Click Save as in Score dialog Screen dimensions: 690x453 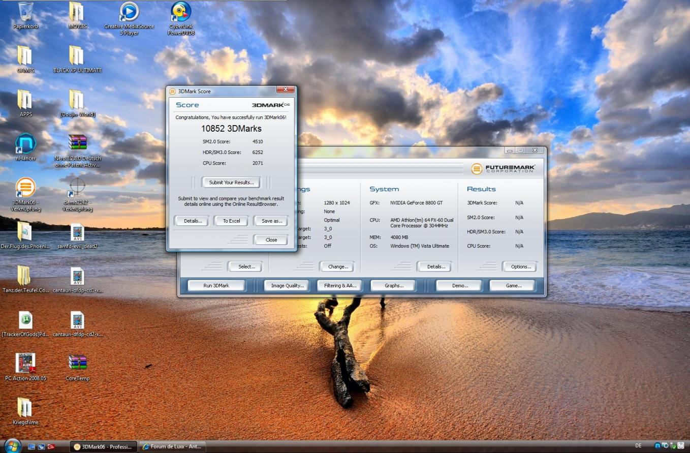(x=271, y=221)
